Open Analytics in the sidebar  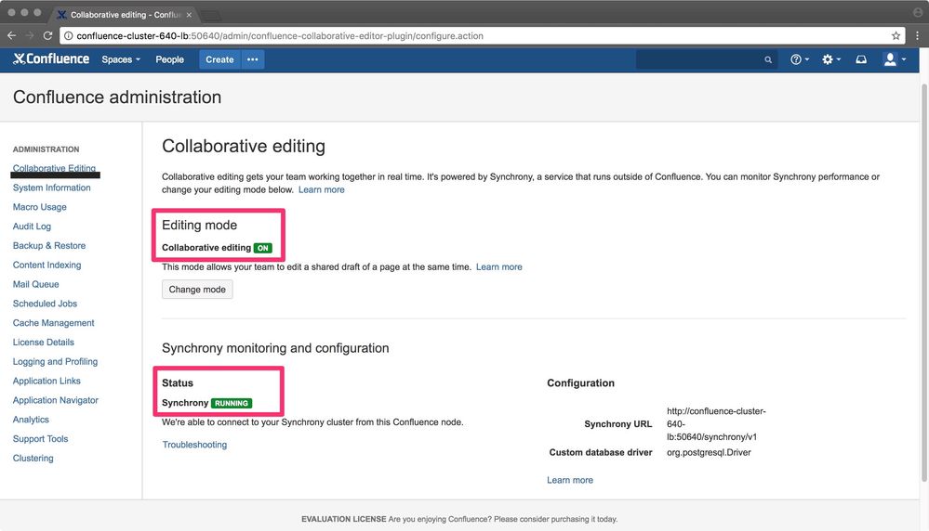(x=31, y=420)
